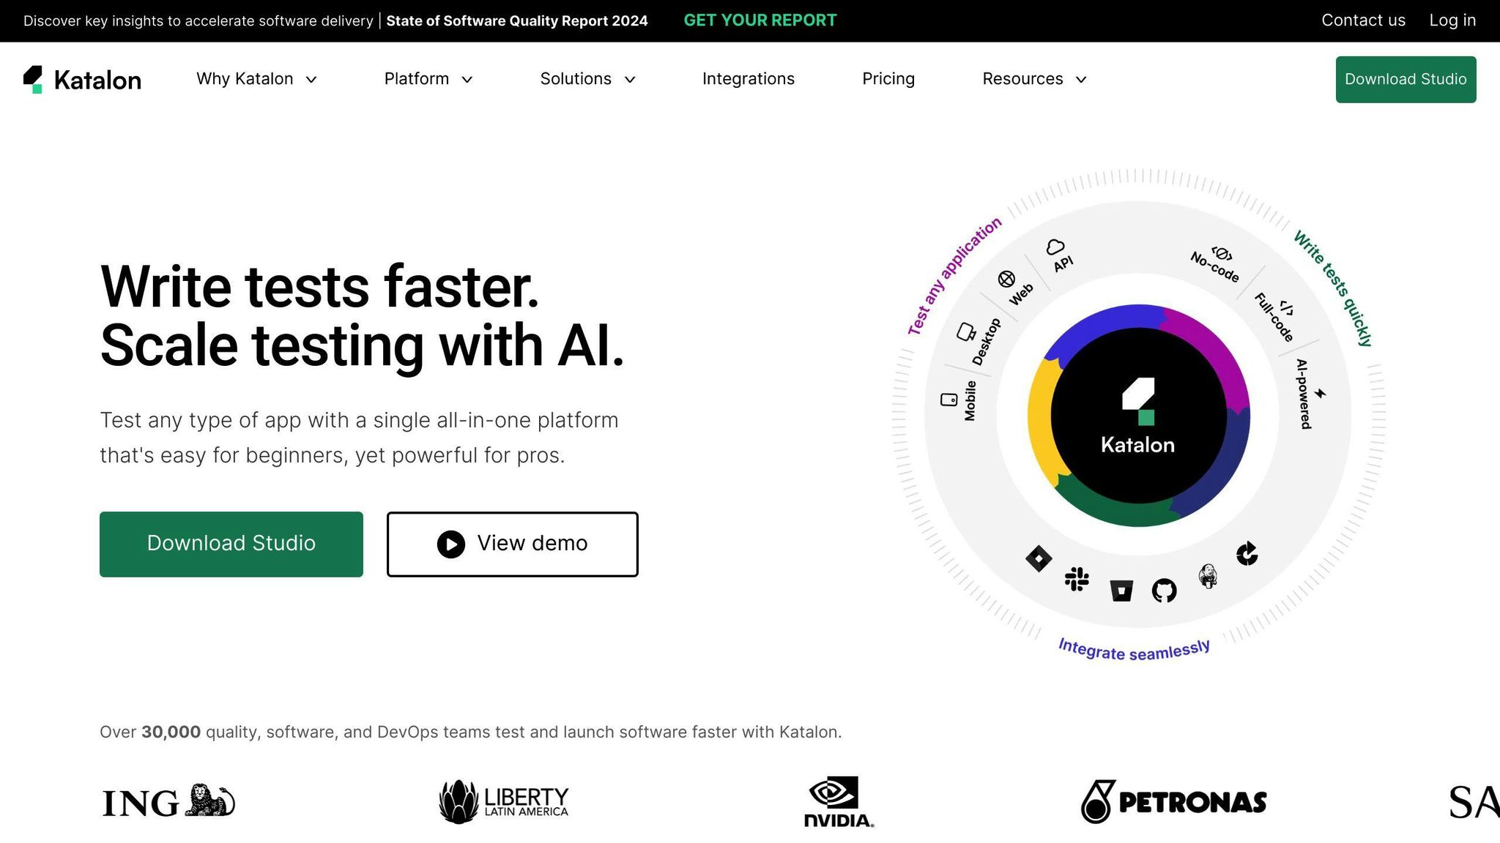The width and height of the screenshot is (1500, 843).
Task: Click the CircleCI-style arrow icon in integrations
Action: coord(1247,554)
